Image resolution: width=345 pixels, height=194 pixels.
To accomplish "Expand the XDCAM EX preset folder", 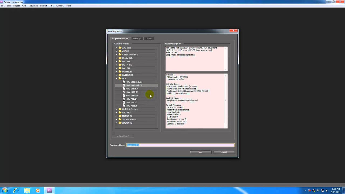I will 116,116.
